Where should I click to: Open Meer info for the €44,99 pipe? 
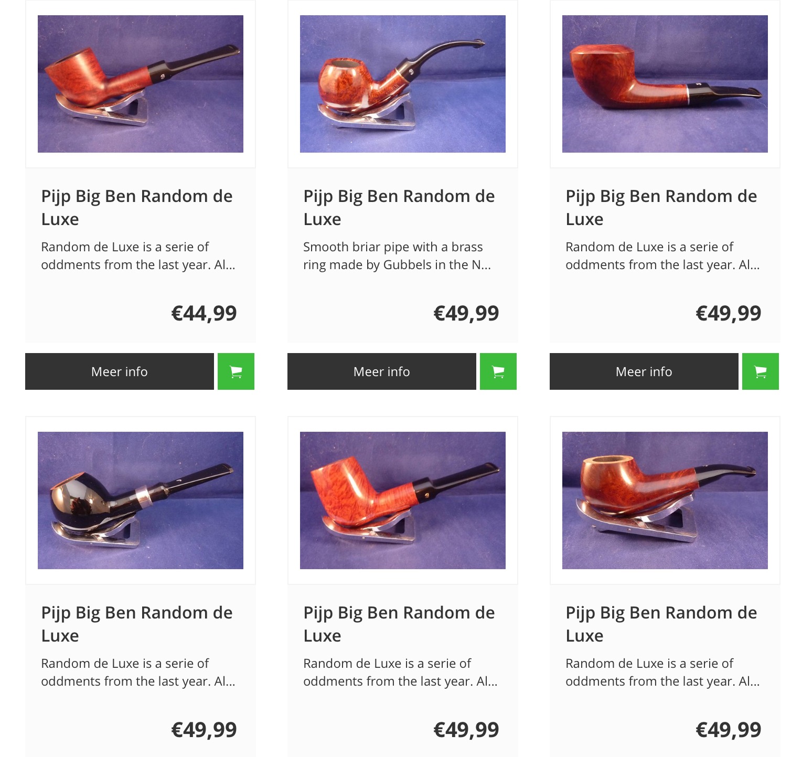120,371
